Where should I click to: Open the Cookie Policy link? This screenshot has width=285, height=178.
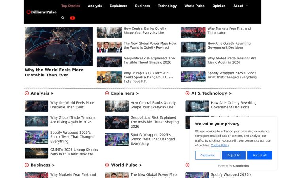point(220,145)
